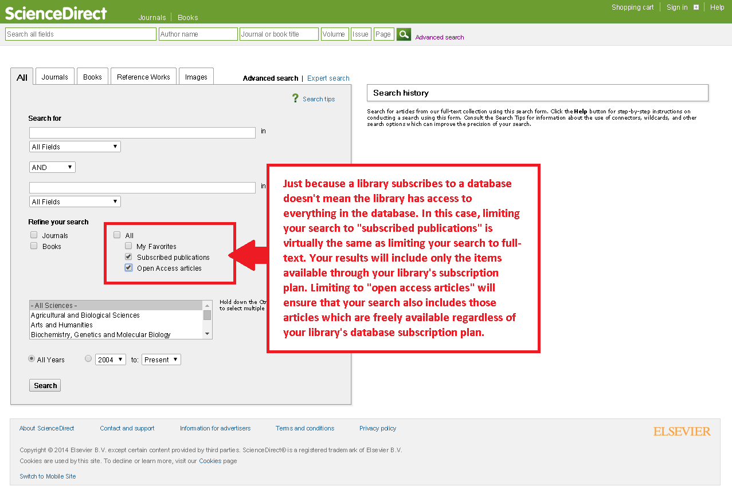Open second All Fields dropdown
The width and height of the screenshot is (732, 490).
coord(75,201)
